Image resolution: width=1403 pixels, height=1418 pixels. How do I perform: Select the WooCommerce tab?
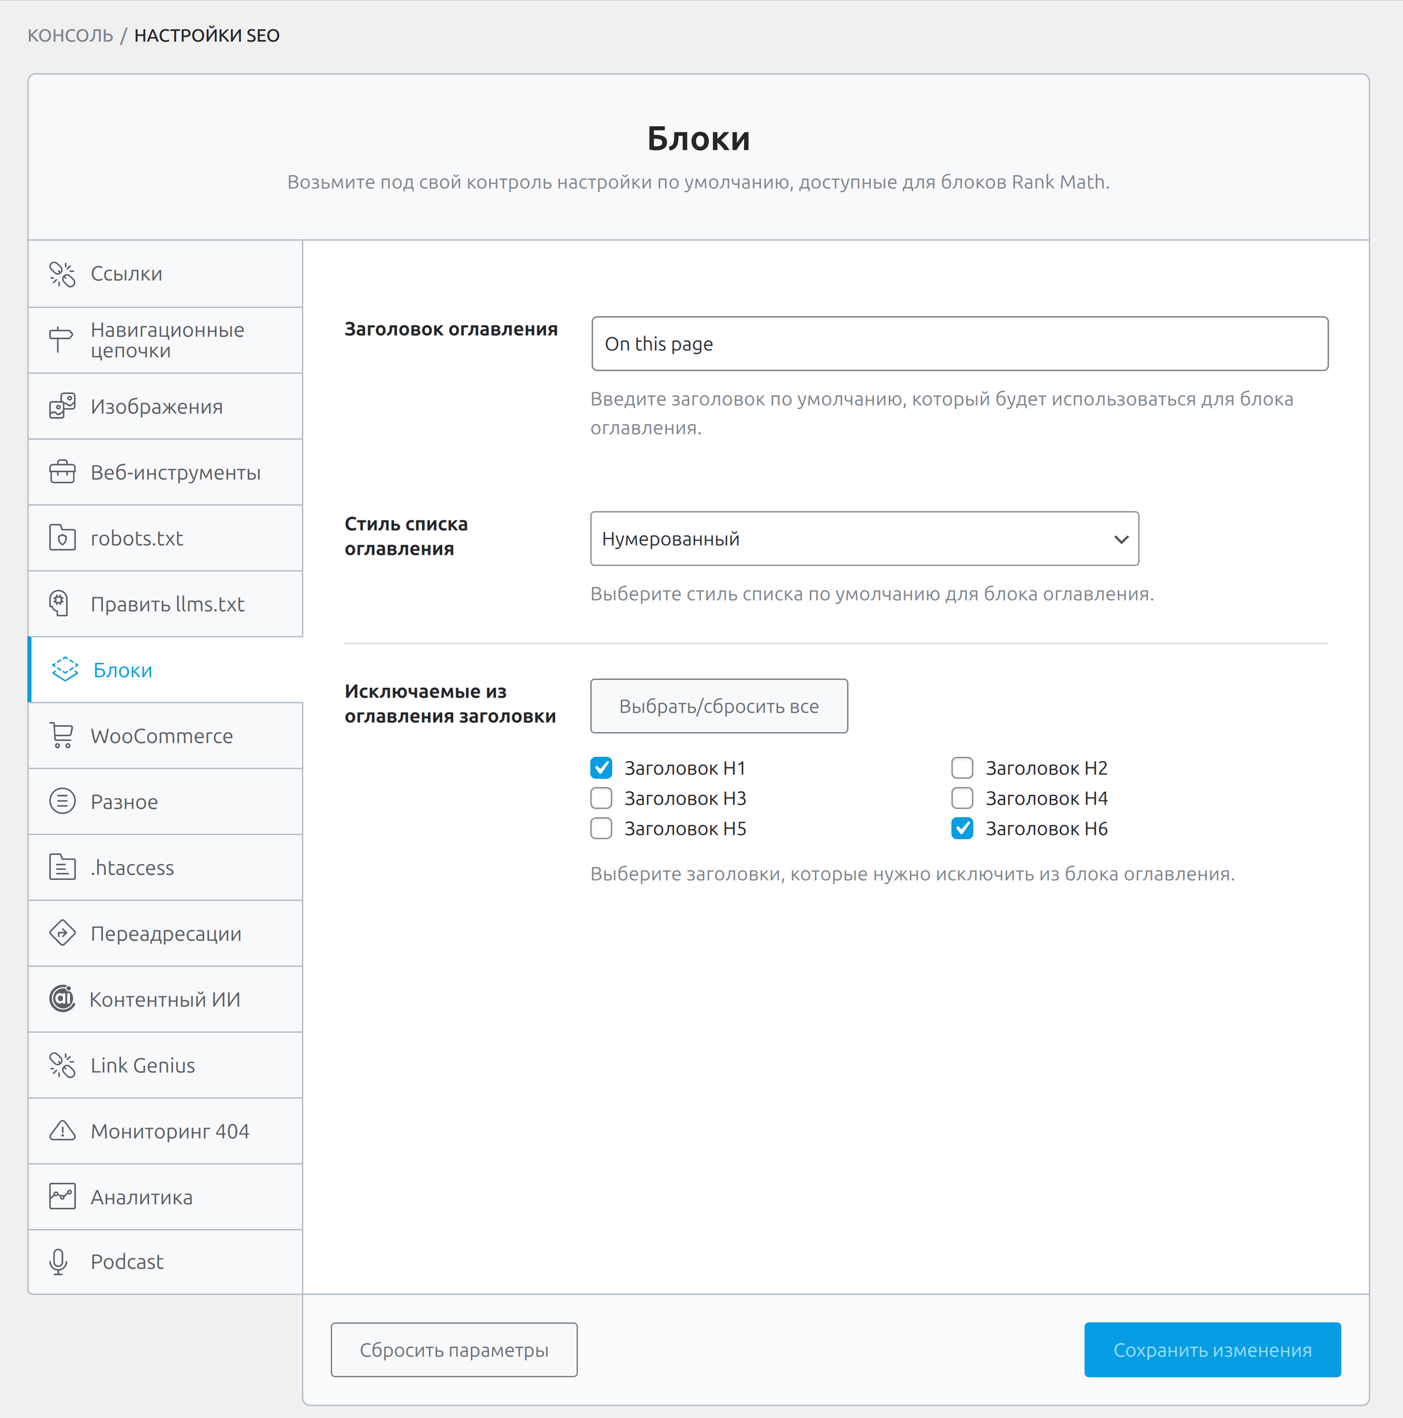coord(165,736)
